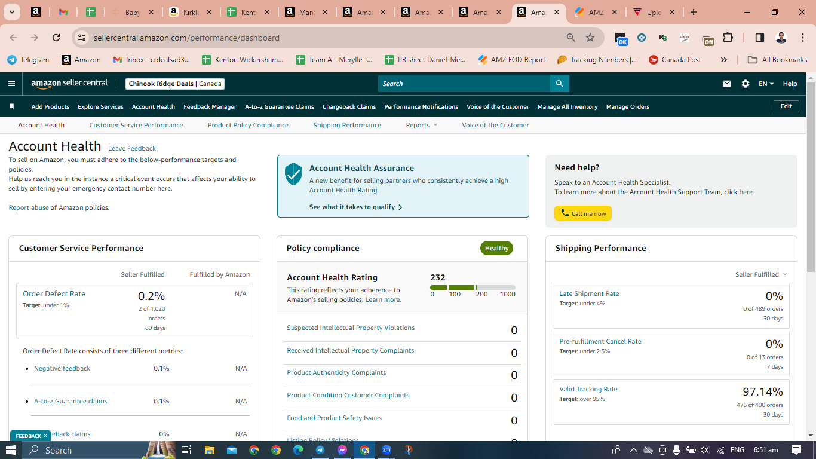The width and height of the screenshot is (816, 459).
Task: Open the buyer messages envelope icon
Action: pyautogui.click(x=727, y=84)
